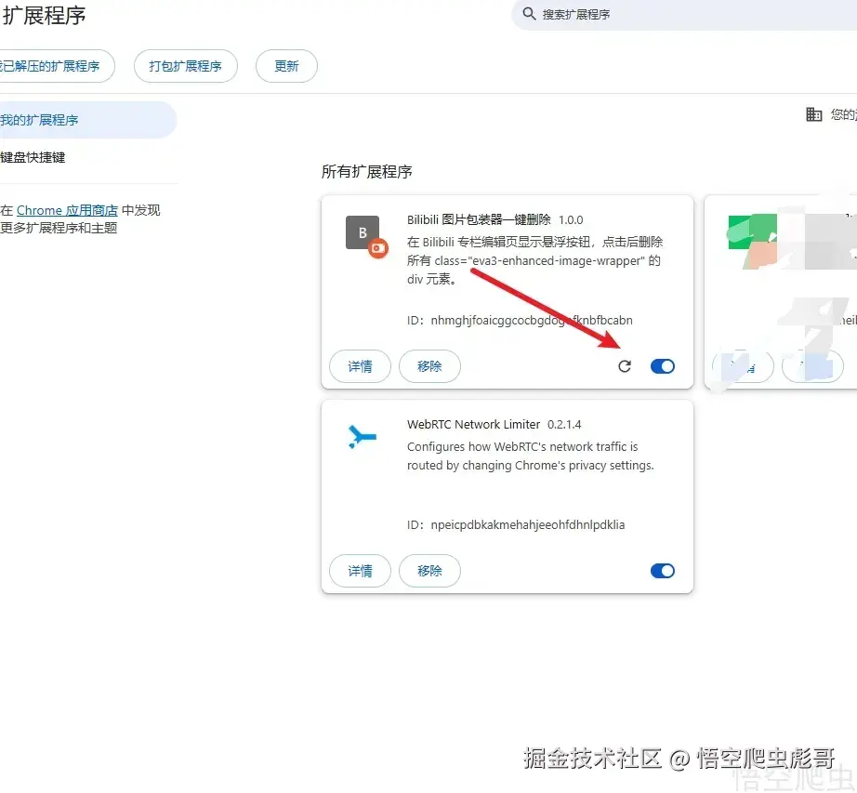Screen dimensions: 857x793
Task: Click the 所有扩展程序 heading
Action: coord(367,172)
